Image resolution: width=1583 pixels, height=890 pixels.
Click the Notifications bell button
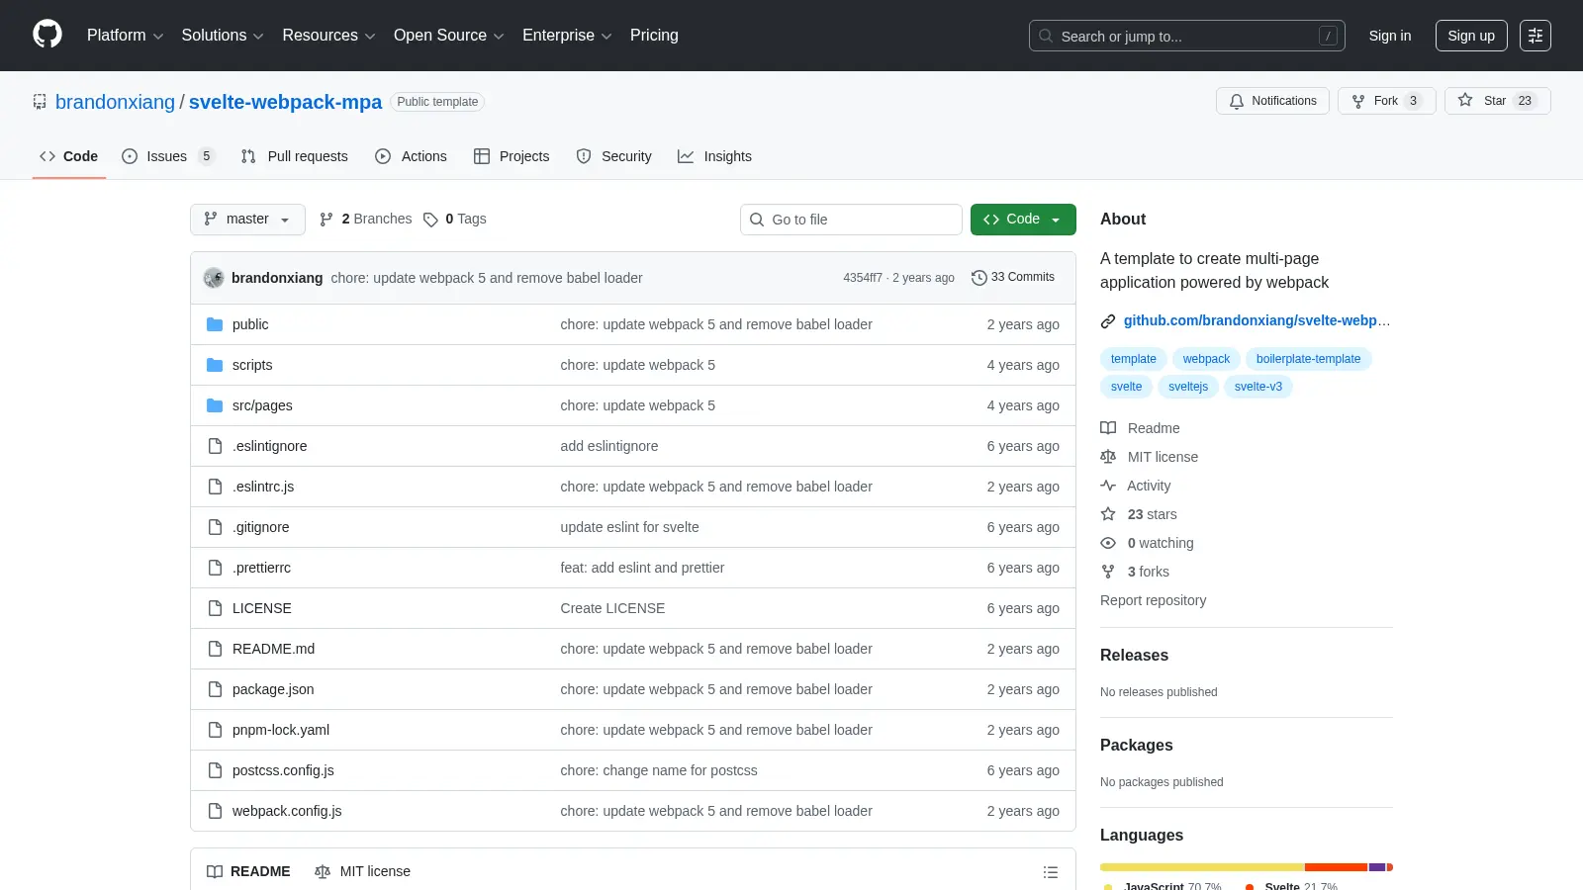click(1273, 101)
